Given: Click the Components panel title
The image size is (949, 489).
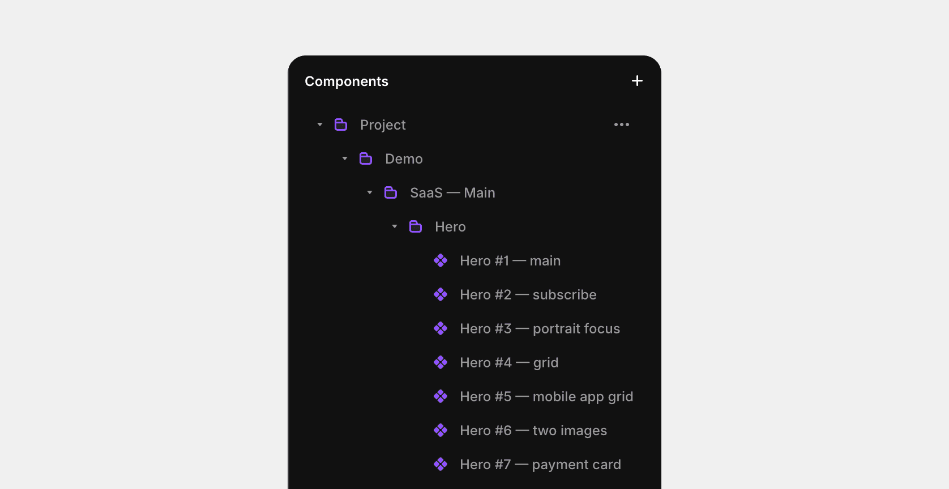Looking at the screenshot, I should (346, 81).
